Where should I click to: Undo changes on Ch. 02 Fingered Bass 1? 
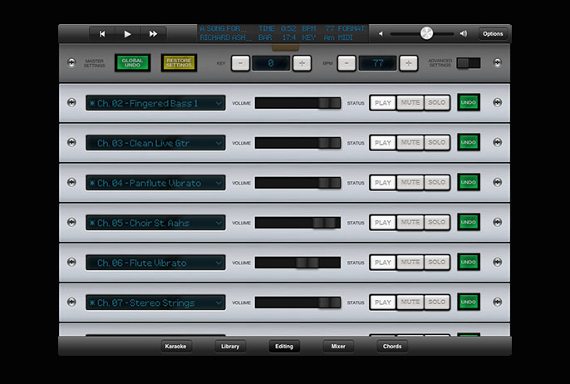pos(469,102)
